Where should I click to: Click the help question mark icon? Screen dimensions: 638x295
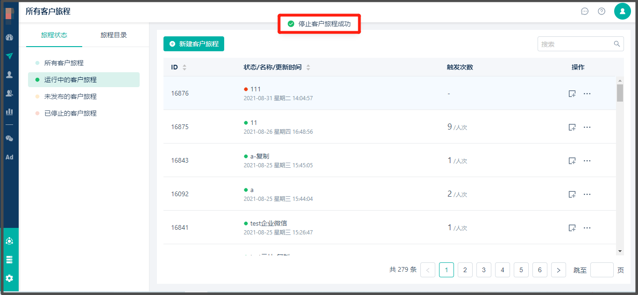[602, 11]
